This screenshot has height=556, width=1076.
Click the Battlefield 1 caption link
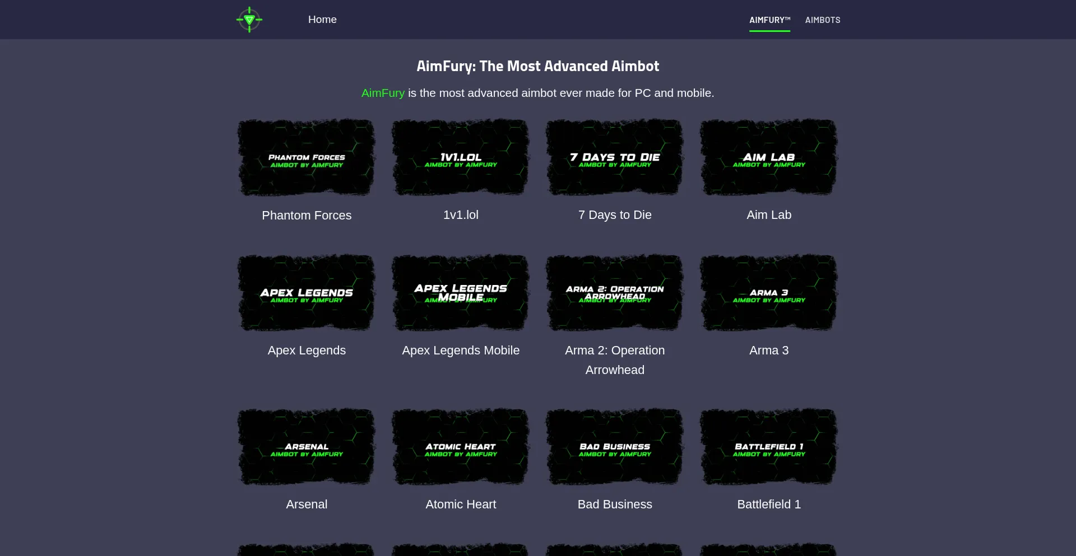pos(769,504)
